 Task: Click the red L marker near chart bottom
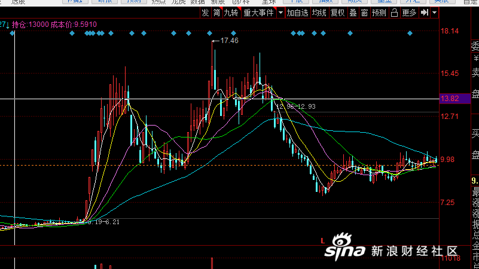[323, 241]
